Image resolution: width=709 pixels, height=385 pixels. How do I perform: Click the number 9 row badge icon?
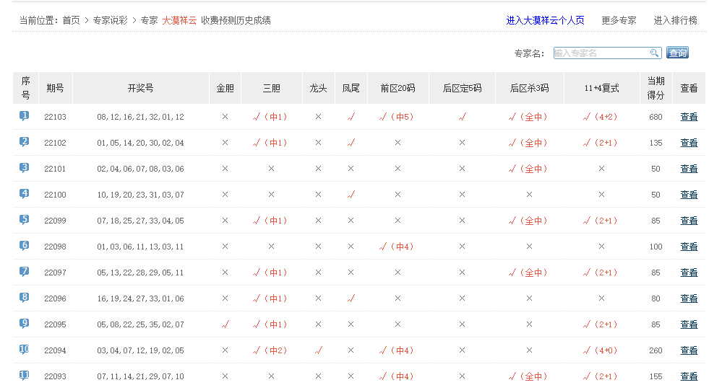click(x=25, y=324)
